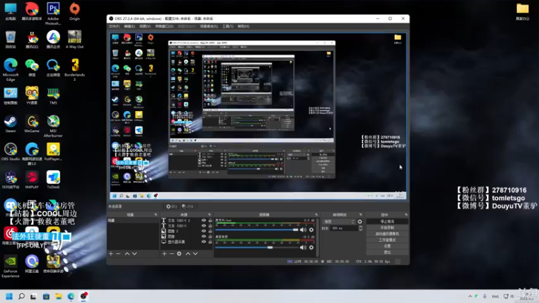Open File Explorer from the taskbar
539x303 pixels.
click(x=59, y=296)
